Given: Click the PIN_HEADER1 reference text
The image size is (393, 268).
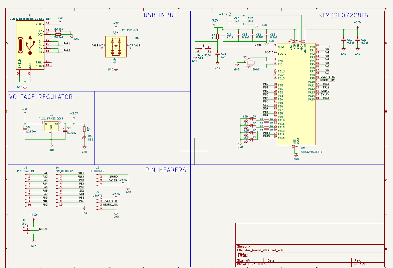Looking at the screenshot, I should point(26,171).
